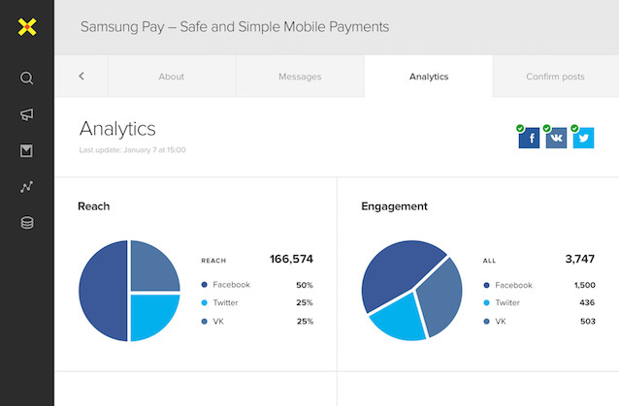This screenshot has width=619, height=406.
Task: Click the VK slice of Engagement pie
Action: [x=441, y=299]
